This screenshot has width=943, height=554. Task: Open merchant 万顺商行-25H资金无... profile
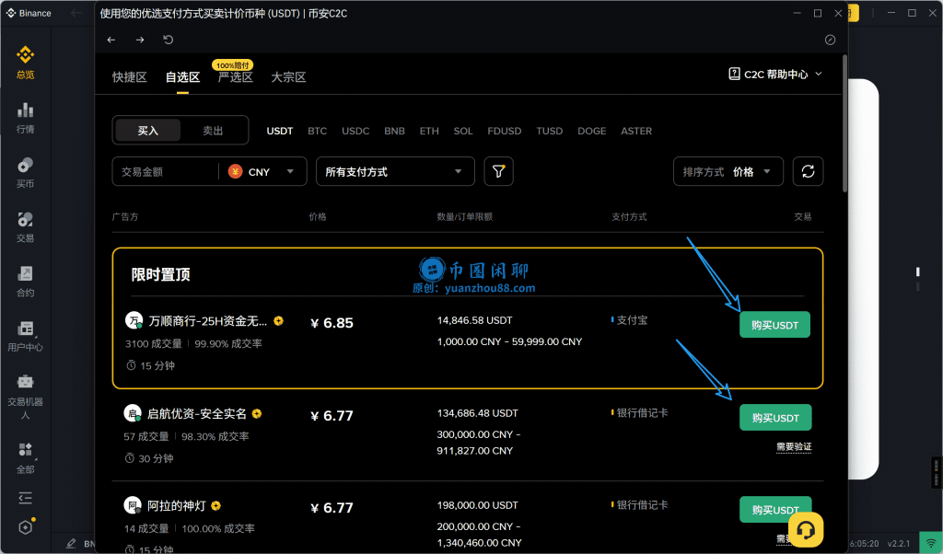(207, 321)
